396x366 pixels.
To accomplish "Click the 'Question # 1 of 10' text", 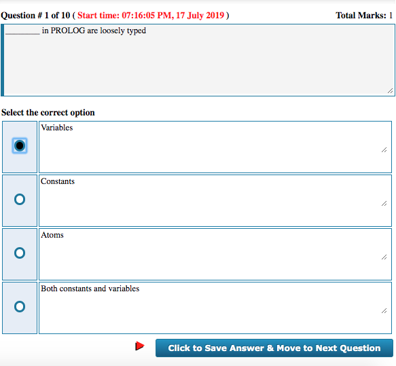I will (35, 16).
